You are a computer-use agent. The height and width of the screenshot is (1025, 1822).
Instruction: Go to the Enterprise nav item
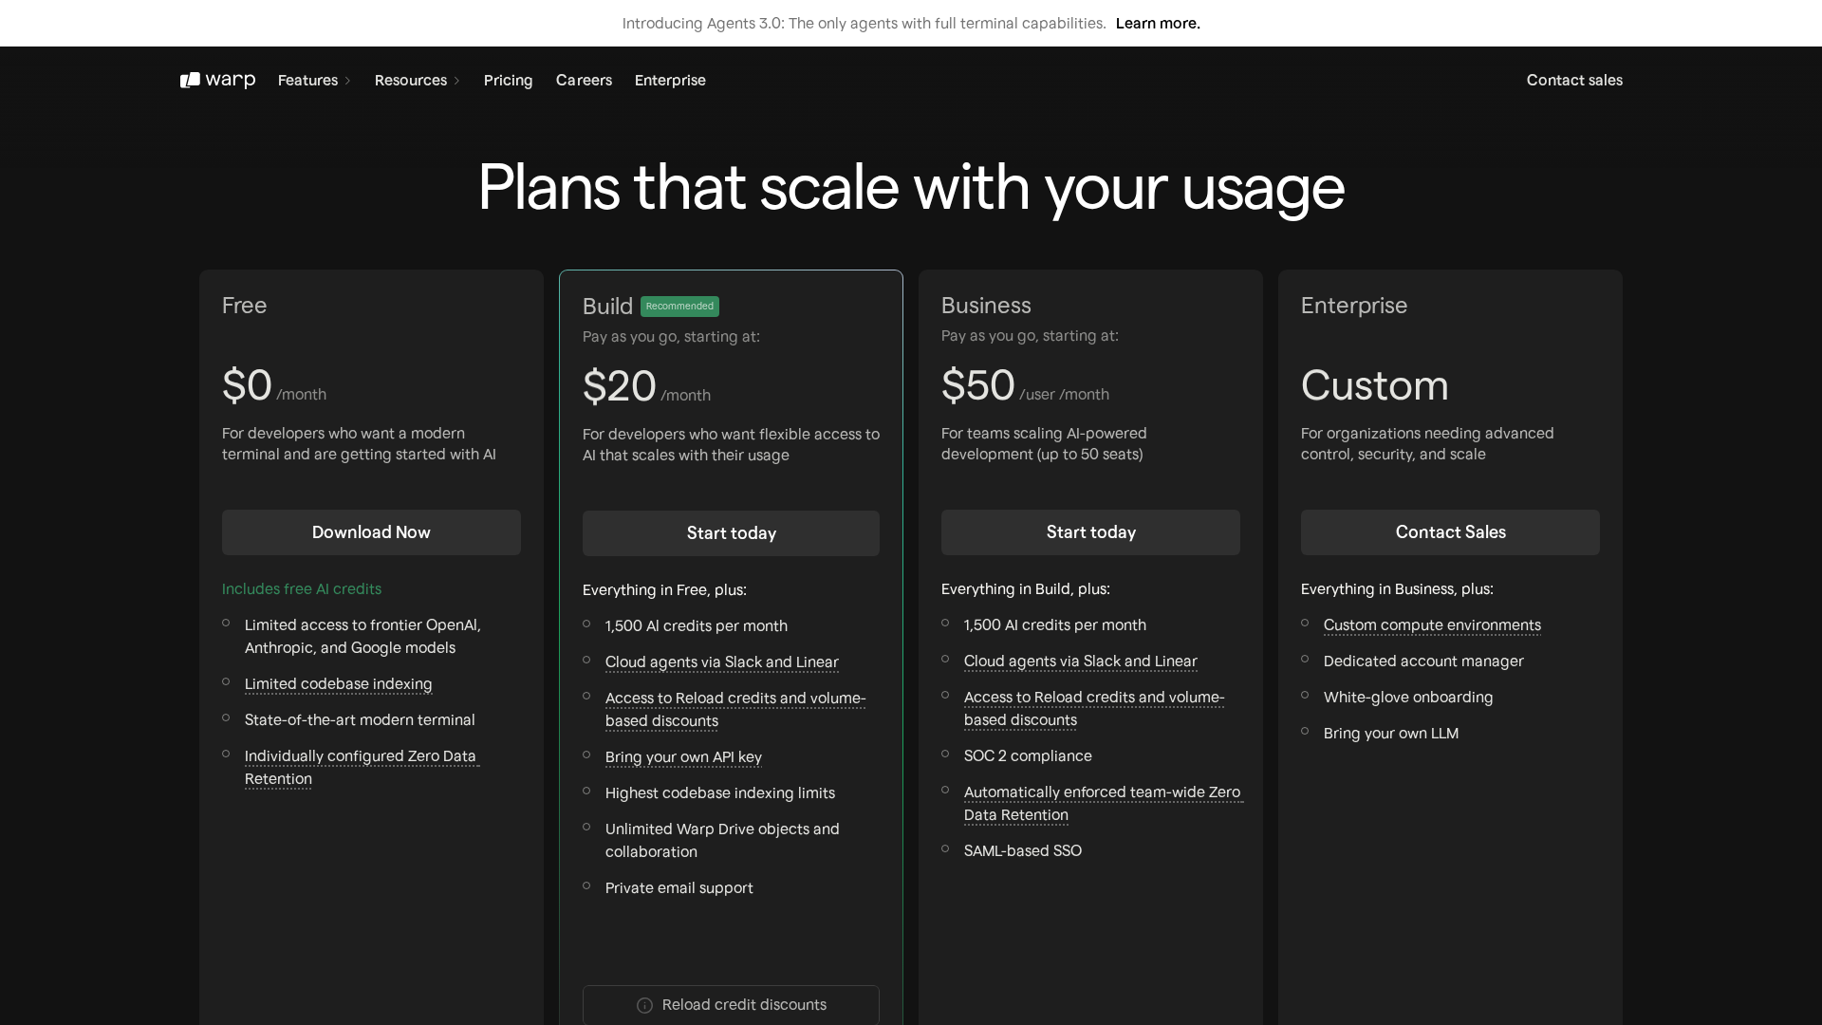pos(670,80)
